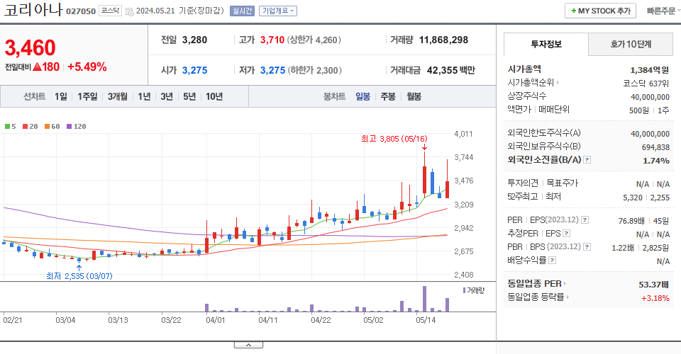Viewport: 681px width, 354px height.
Task: Switch to the 투자정보 tab
Action: click(x=546, y=44)
